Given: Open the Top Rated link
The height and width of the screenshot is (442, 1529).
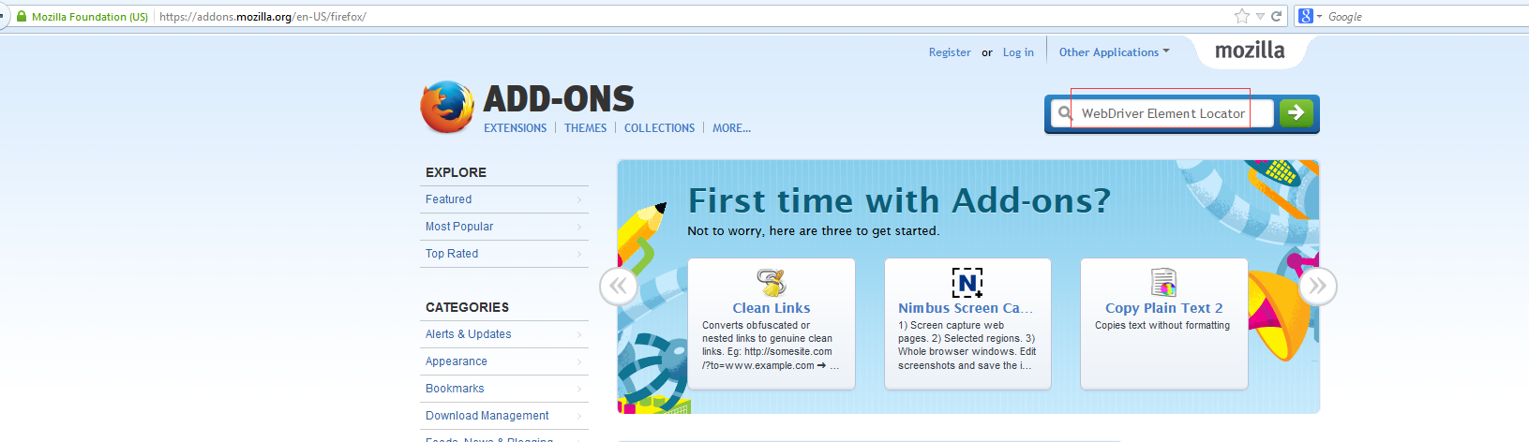Looking at the screenshot, I should tap(504, 254).
